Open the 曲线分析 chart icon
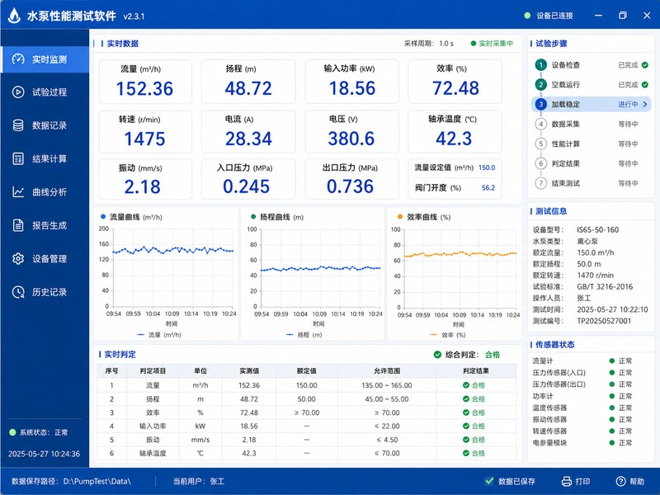 click(x=18, y=192)
